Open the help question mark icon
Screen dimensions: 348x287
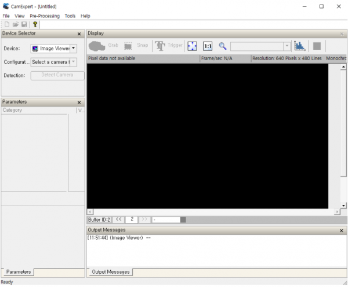35,24
